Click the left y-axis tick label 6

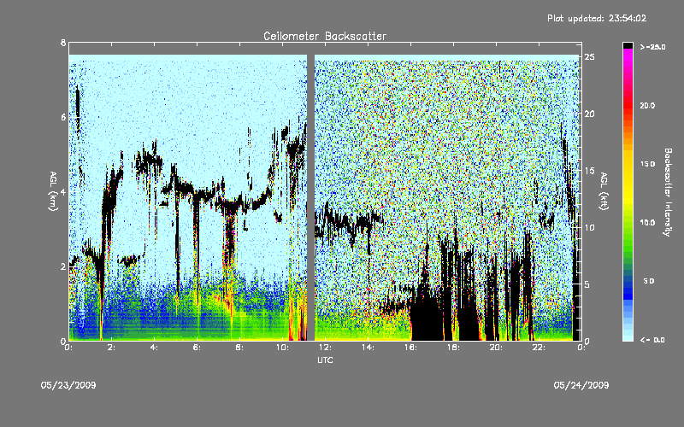[63, 117]
